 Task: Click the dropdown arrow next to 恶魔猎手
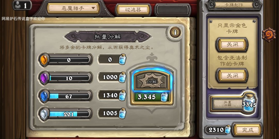click(93, 8)
